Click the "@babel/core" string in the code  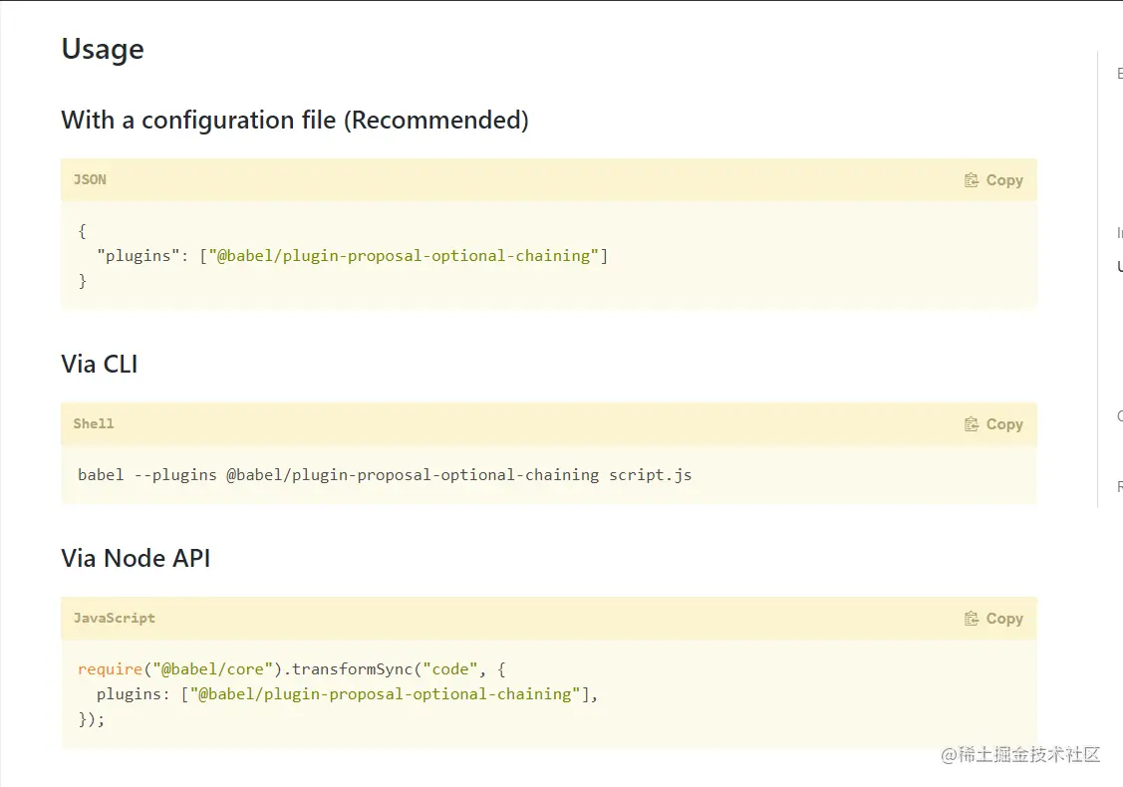212,669
